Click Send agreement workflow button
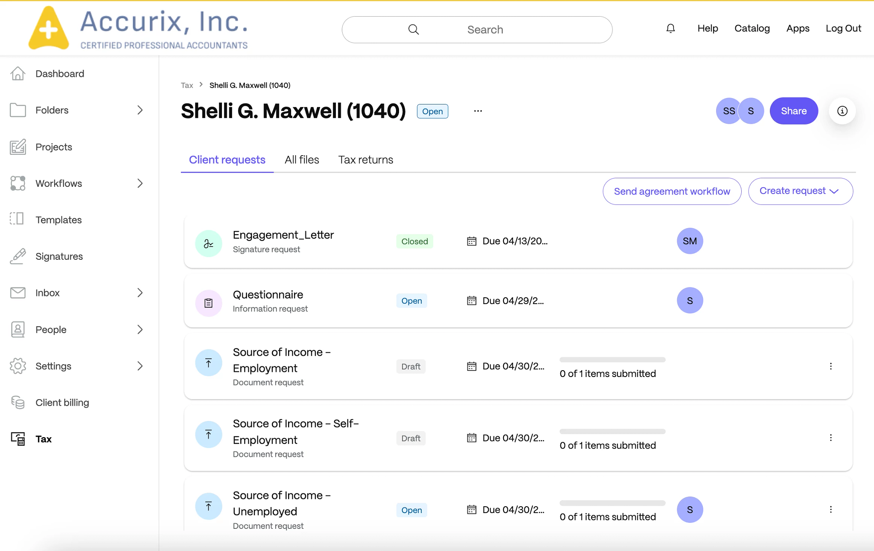 point(672,191)
